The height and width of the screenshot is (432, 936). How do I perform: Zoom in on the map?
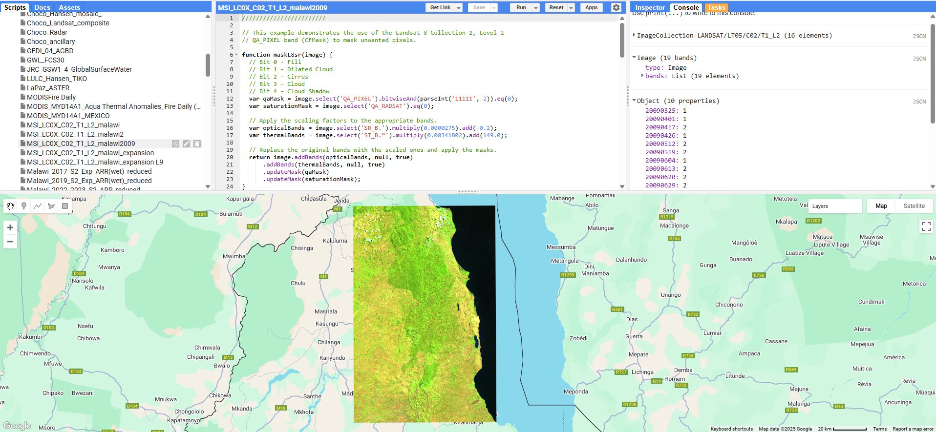(x=10, y=227)
